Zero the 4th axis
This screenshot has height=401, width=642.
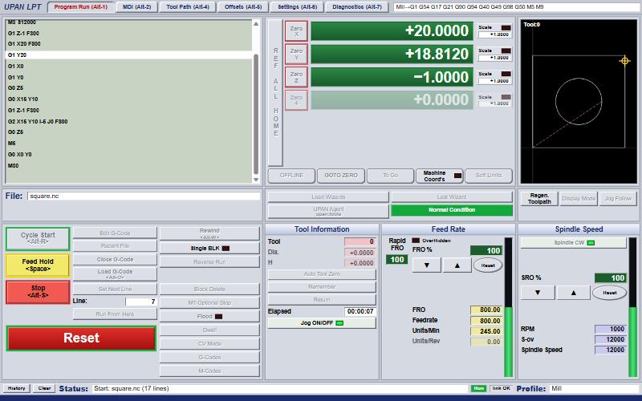pyautogui.click(x=296, y=100)
